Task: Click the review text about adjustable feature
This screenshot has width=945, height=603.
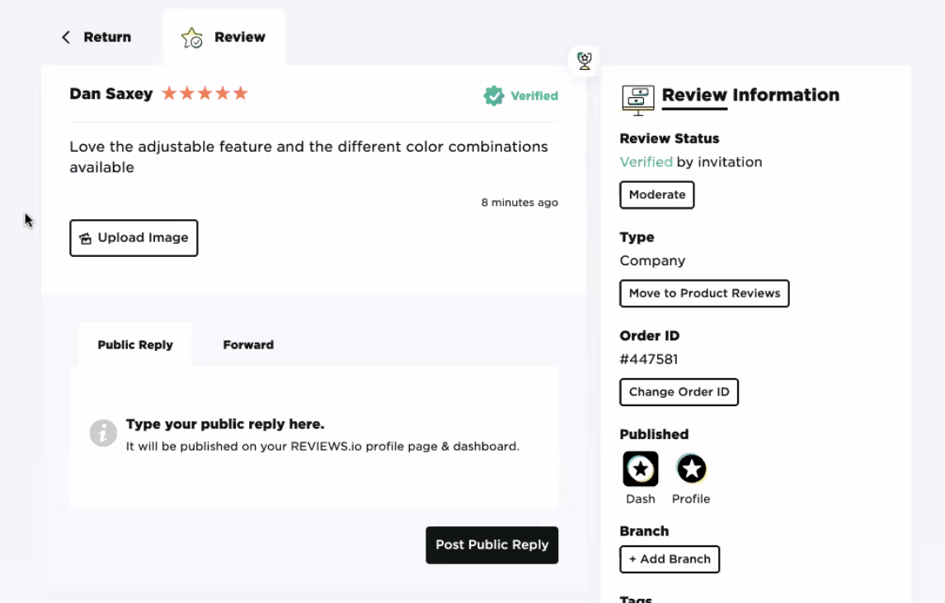Action: tap(308, 157)
